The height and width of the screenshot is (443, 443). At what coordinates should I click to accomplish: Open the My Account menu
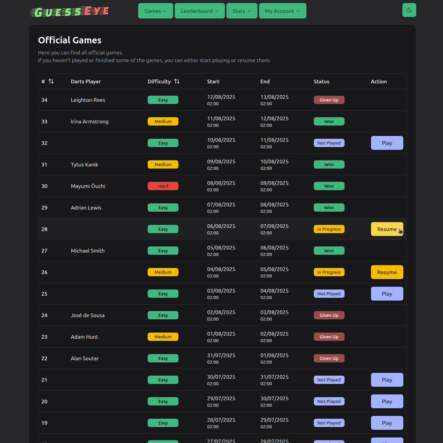282,11
